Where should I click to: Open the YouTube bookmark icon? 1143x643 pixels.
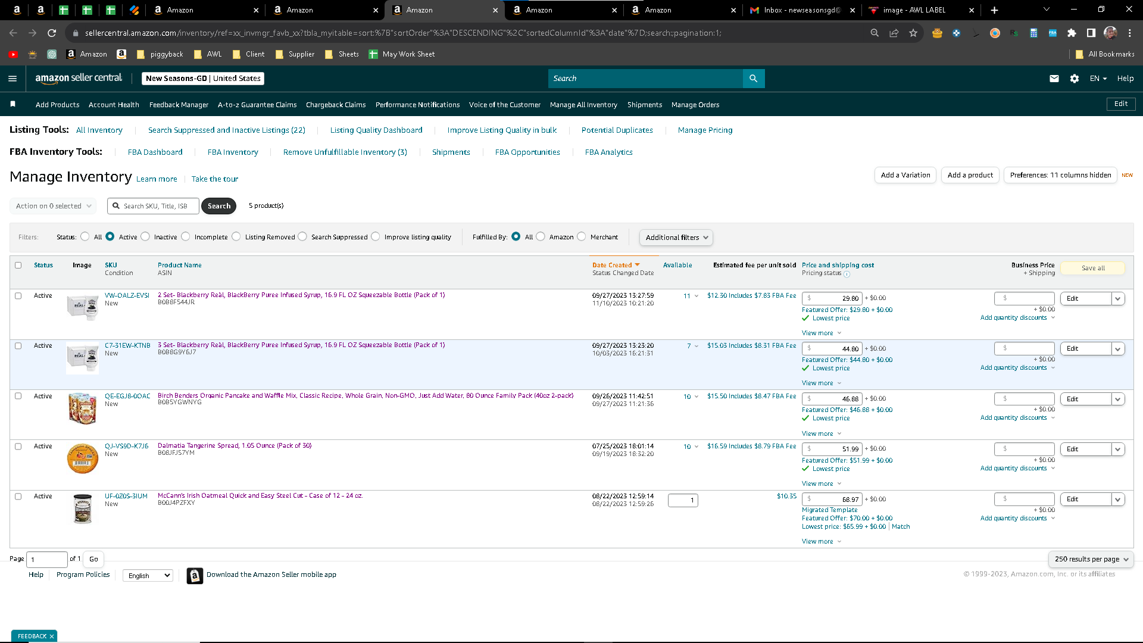[13, 54]
